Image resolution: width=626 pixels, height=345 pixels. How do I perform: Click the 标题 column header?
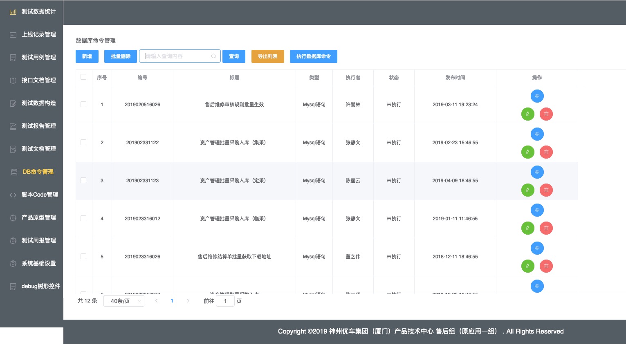[x=234, y=78]
